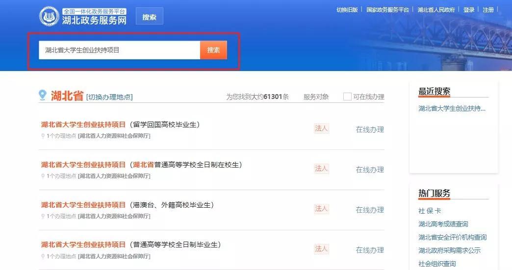Open the result for 留学回国高校毕业生
512x270 pixels.
tap(120, 124)
